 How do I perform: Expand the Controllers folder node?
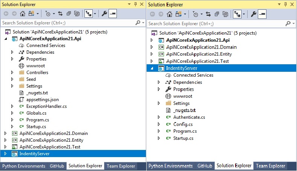tap(12, 73)
